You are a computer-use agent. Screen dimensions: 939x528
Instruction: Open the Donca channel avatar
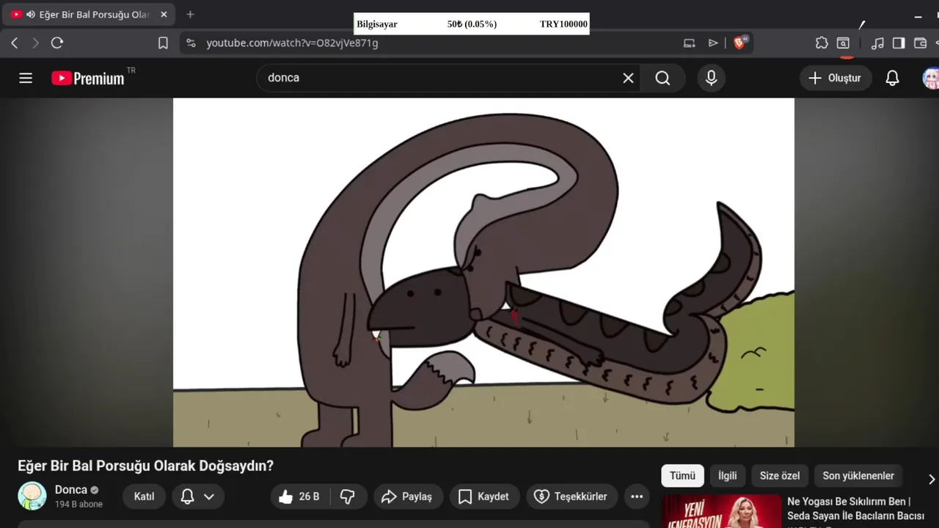coord(32,496)
